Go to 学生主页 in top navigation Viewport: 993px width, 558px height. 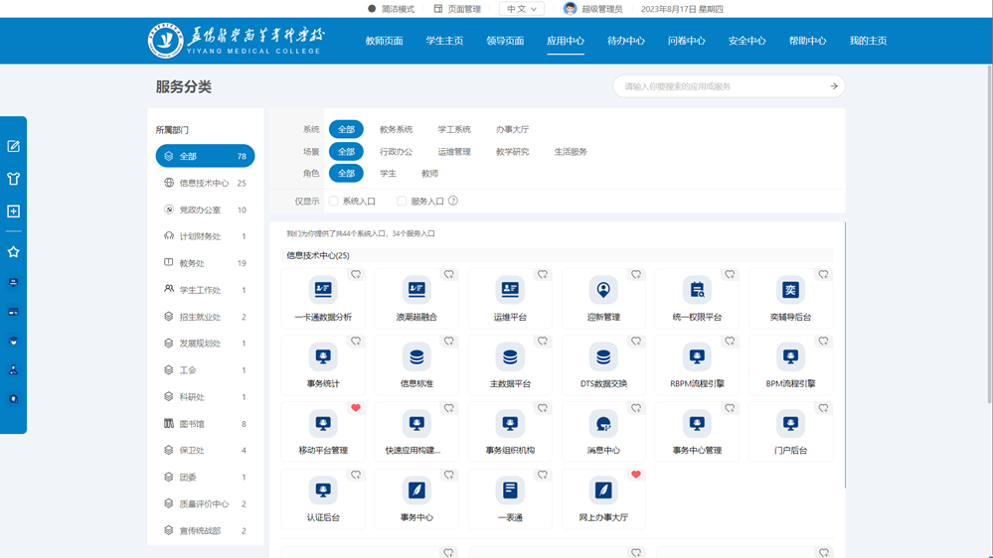pos(444,41)
